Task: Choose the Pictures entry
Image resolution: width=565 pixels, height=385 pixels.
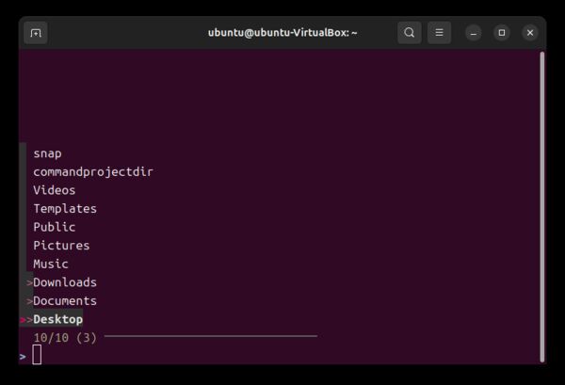Action: click(61, 246)
